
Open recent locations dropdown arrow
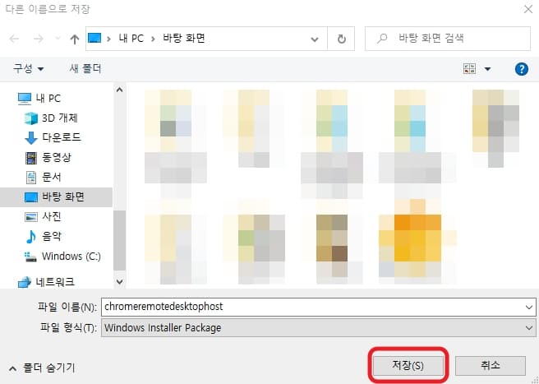58,39
